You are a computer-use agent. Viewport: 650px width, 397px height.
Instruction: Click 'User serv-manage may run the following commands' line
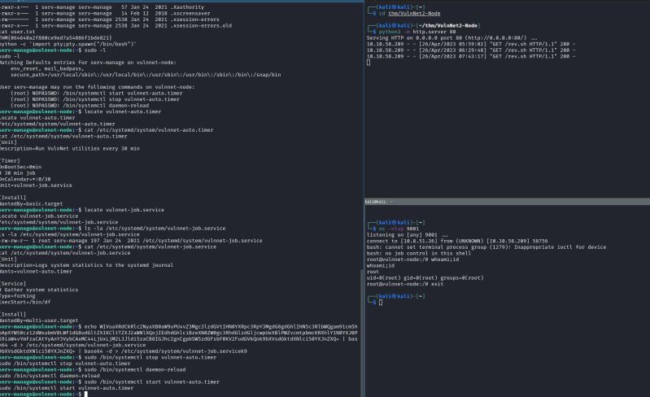97,87
